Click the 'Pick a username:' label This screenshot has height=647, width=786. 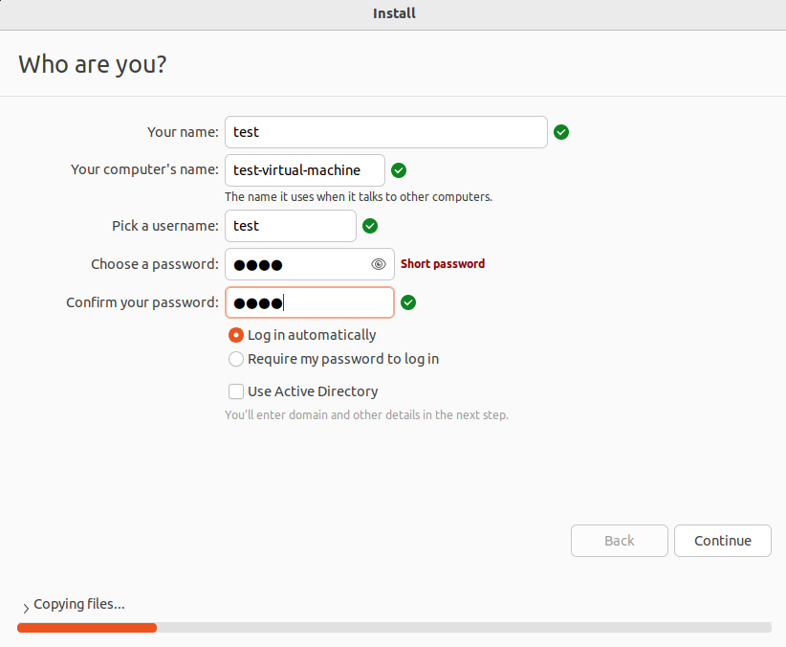point(165,226)
